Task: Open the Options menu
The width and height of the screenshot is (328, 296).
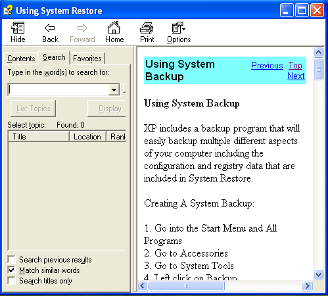Action: tap(179, 32)
